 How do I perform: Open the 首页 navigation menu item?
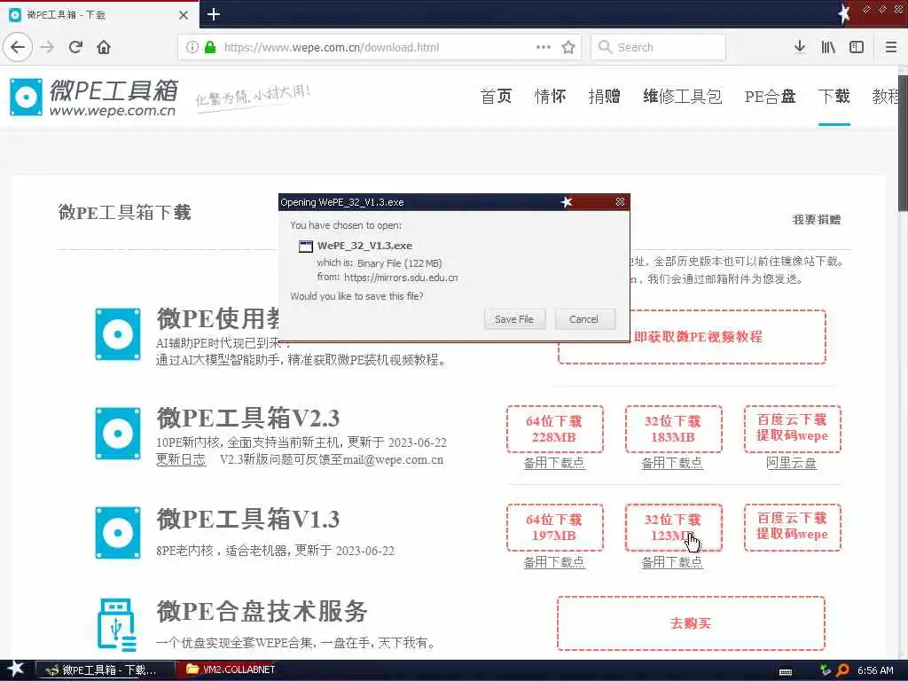click(497, 96)
